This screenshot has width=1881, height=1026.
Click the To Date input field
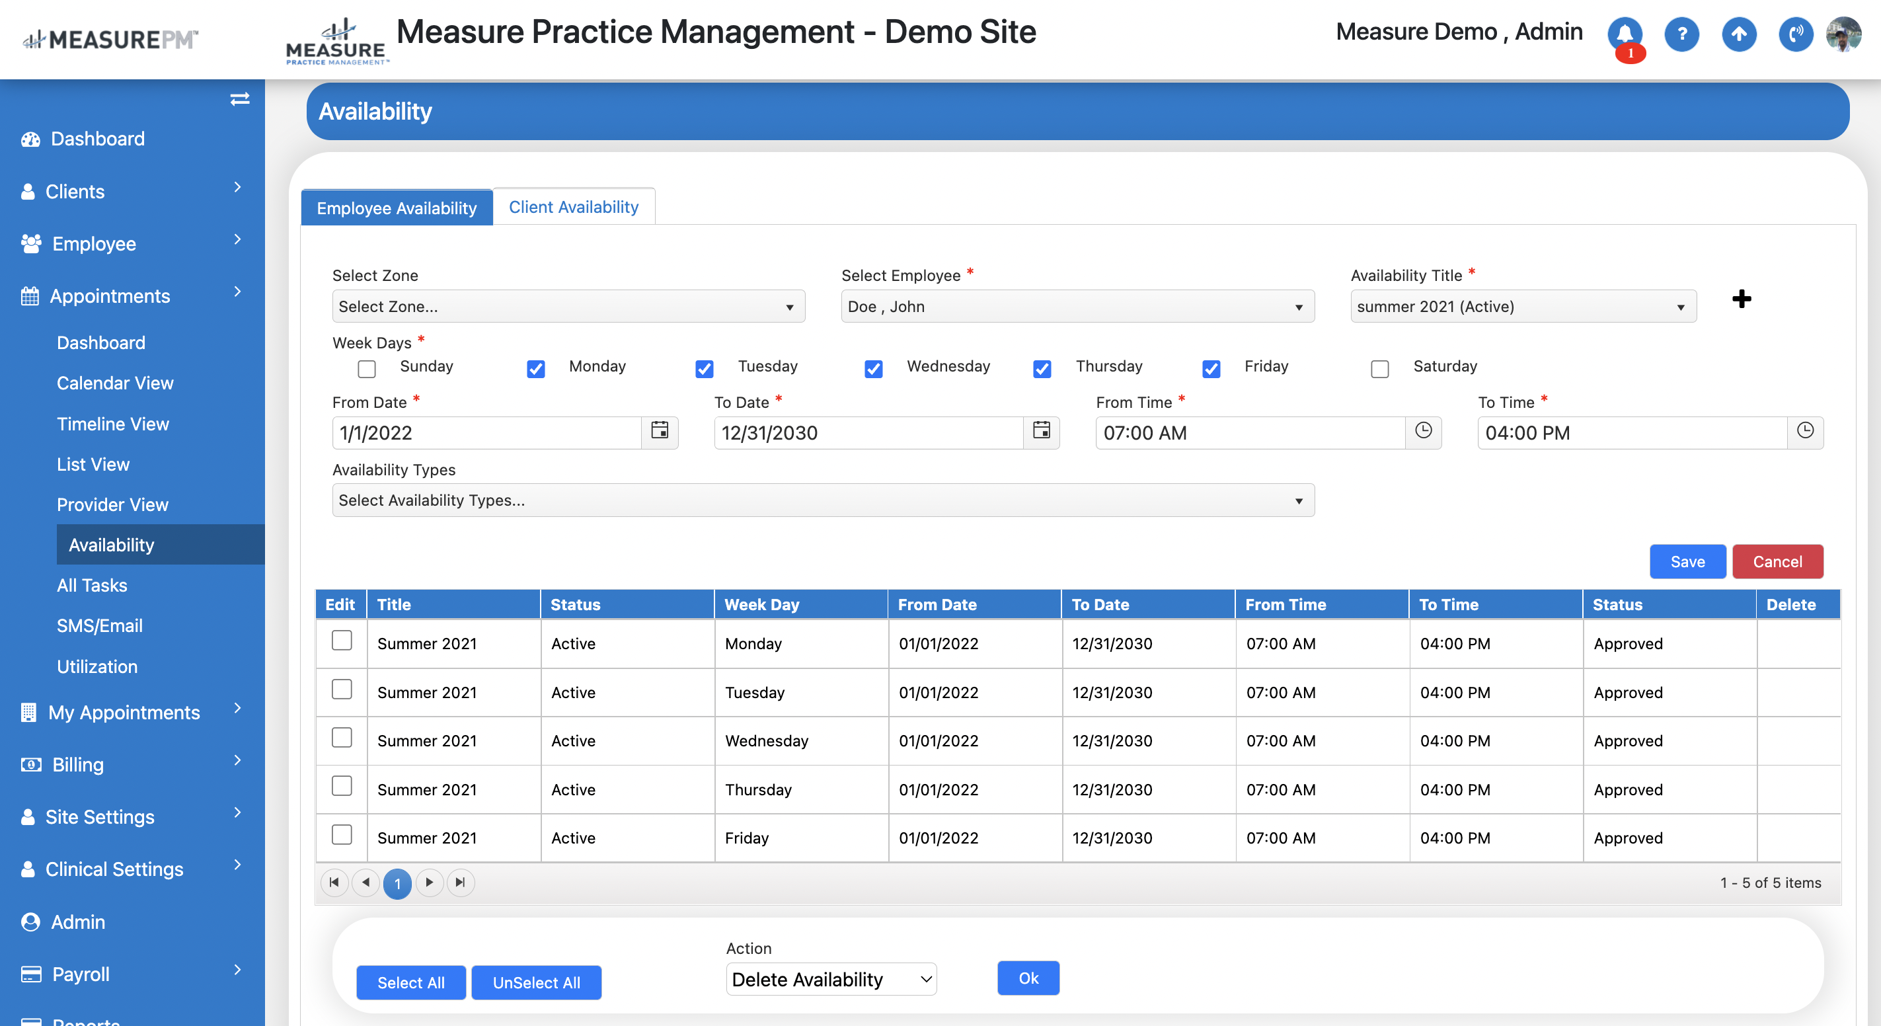click(x=868, y=433)
